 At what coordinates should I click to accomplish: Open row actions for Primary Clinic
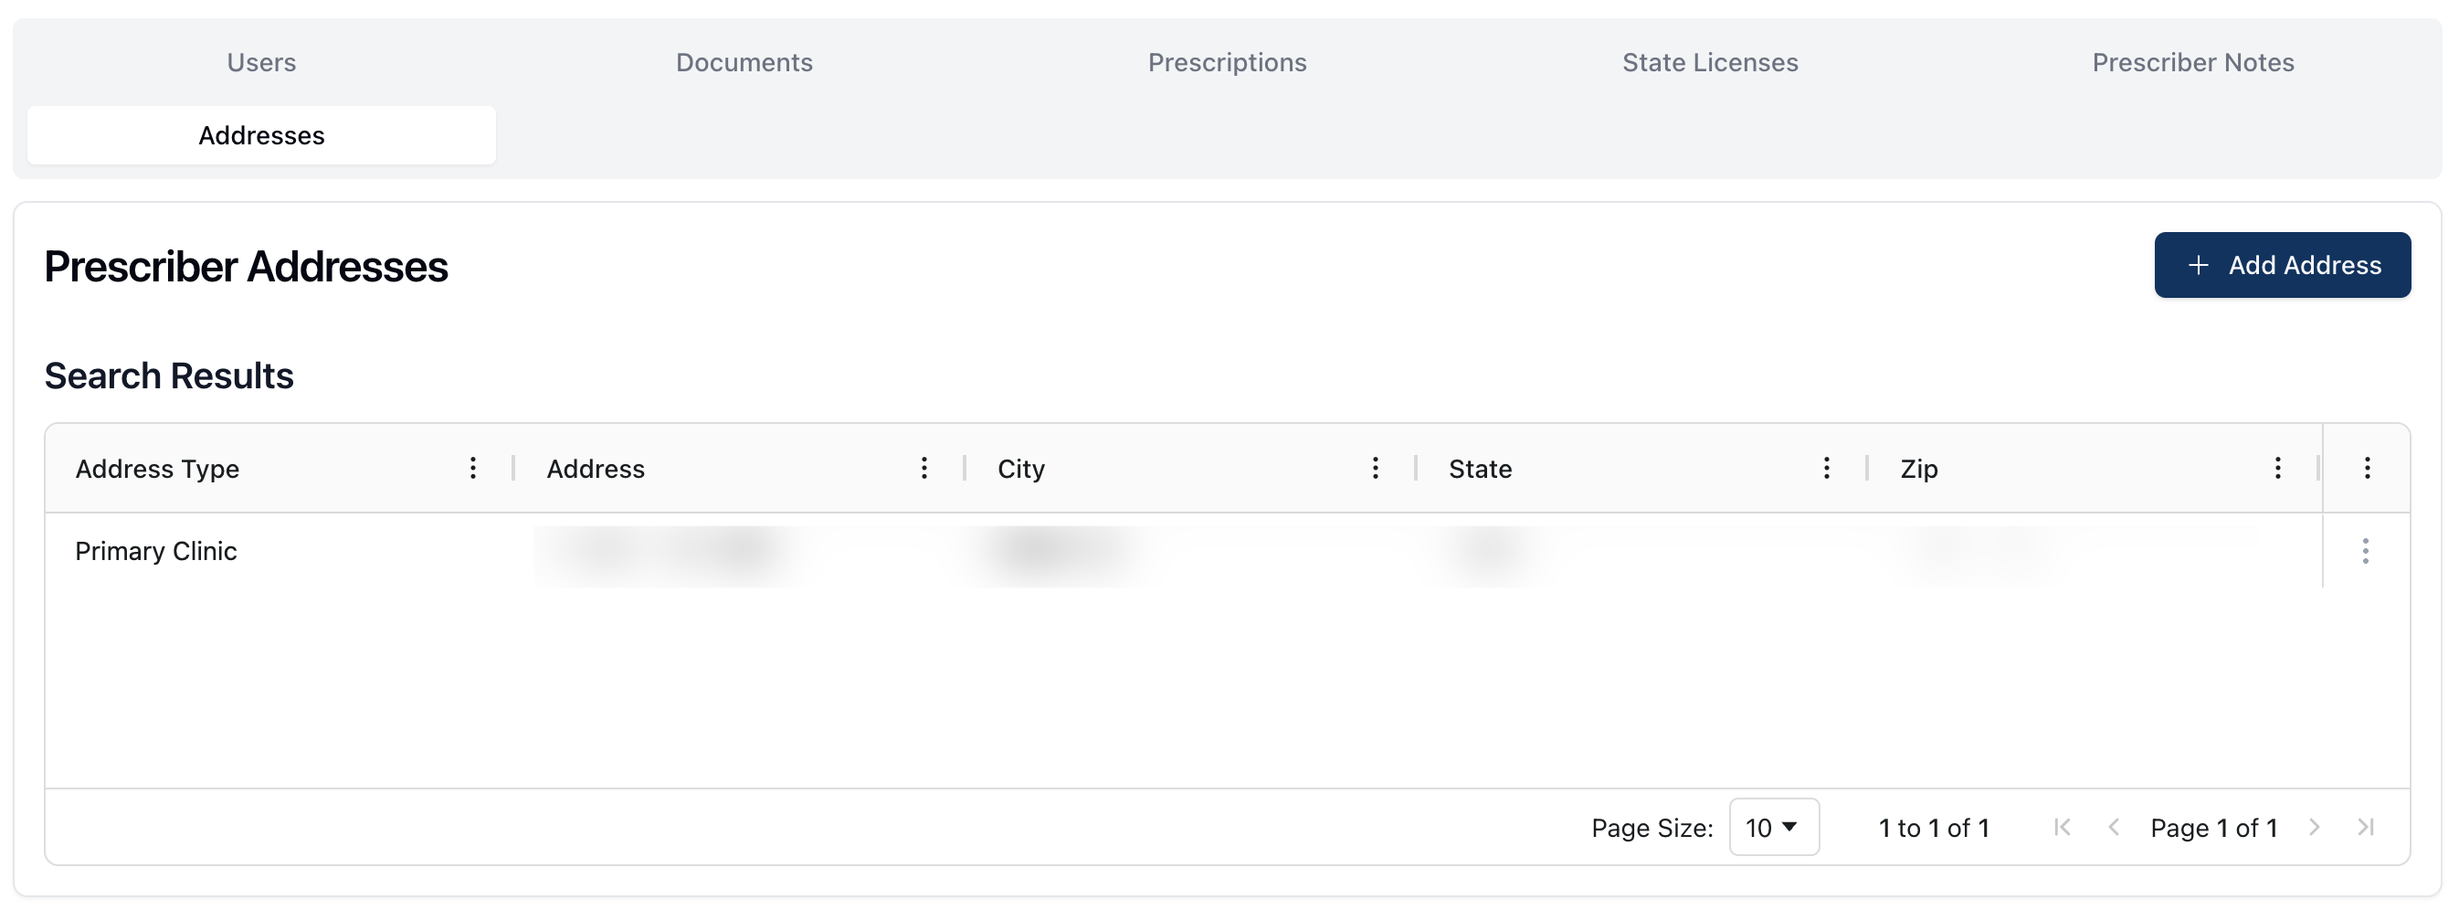pos(2365,551)
